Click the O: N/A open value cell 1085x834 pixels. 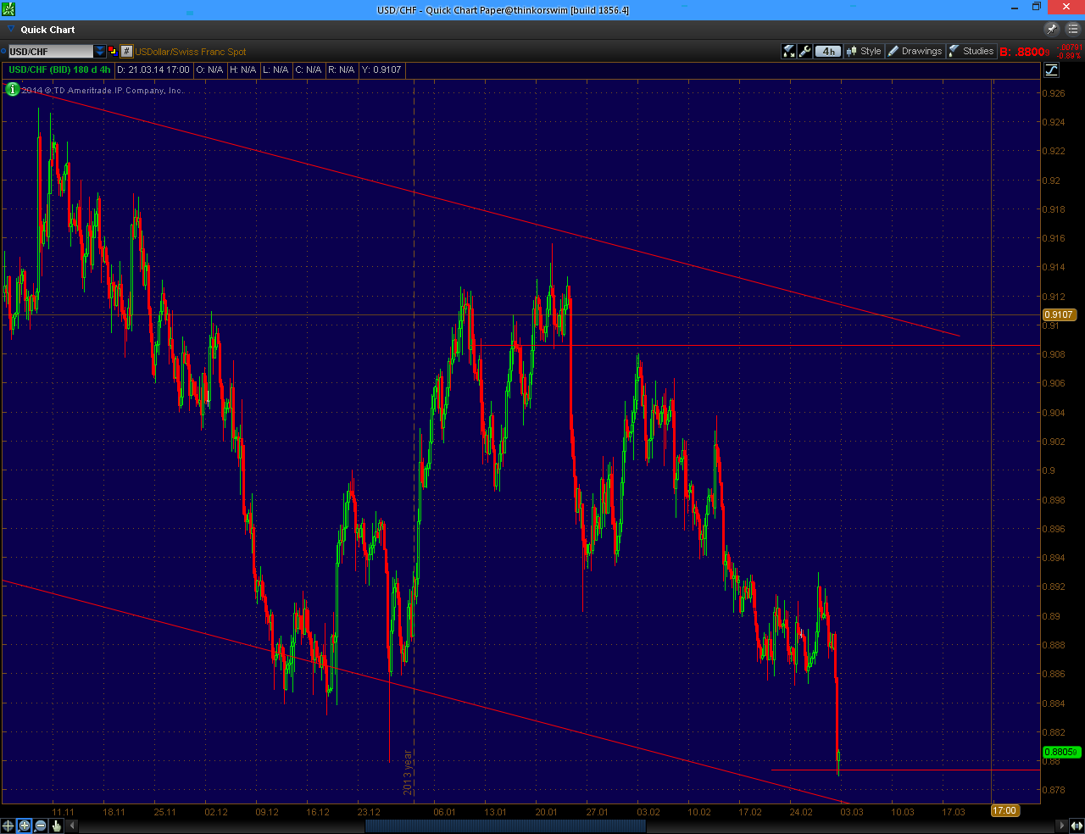click(x=209, y=69)
